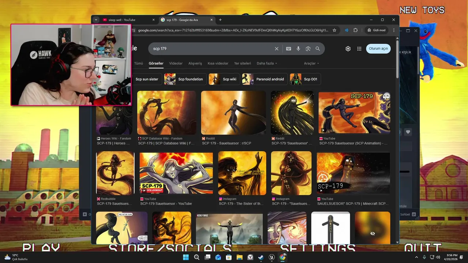
Task: Search by image with camera lens icon
Action: click(x=308, y=49)
